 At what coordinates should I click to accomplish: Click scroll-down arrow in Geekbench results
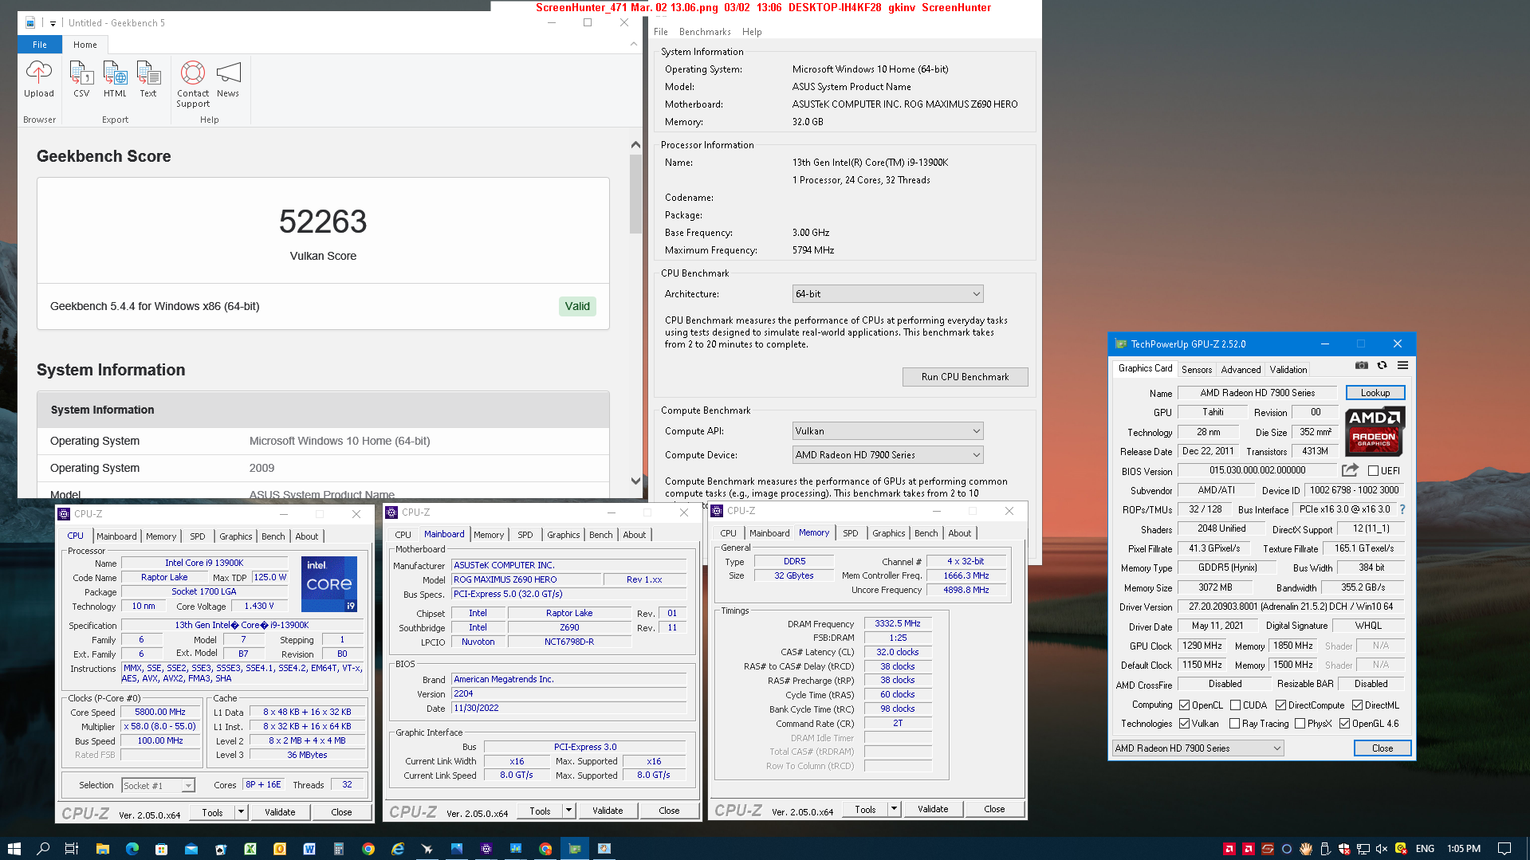pyautogui.click(x=635, y=481)
